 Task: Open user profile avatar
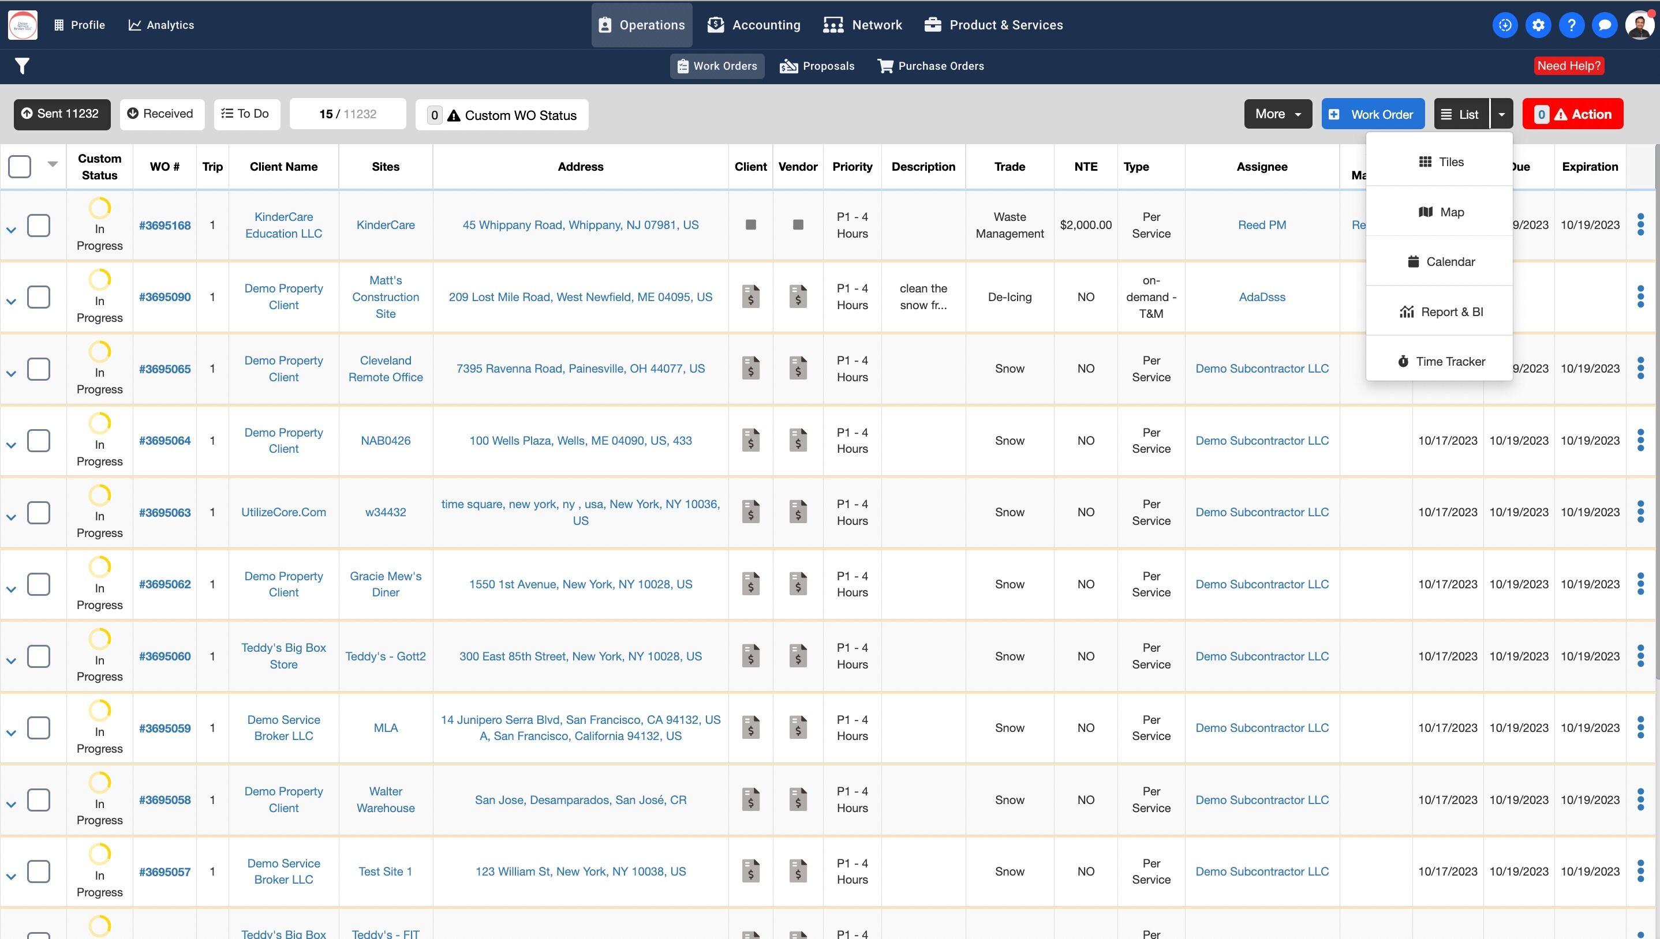(x=1639, y=25)
